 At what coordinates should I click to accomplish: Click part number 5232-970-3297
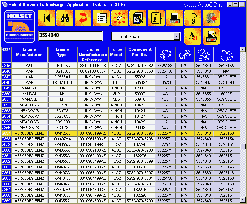140,173
